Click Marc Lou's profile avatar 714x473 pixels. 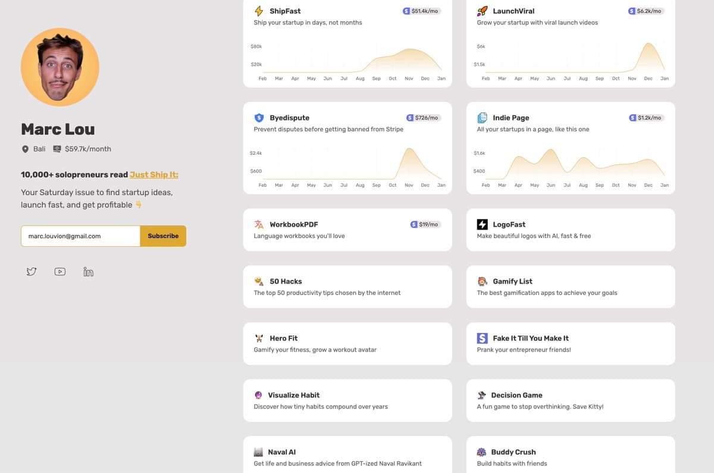pos(60,67)
